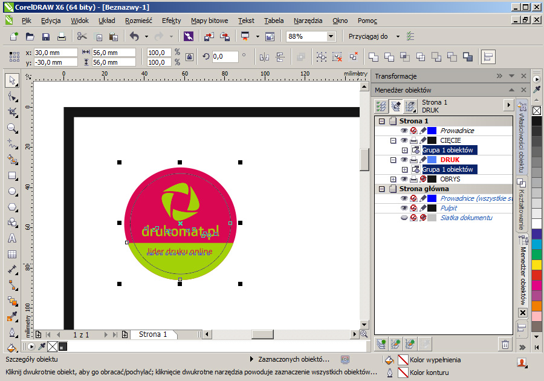Expand the Grupa 1 obiektów under DRUK
This screenshot has width=544, height=381.
pos(404,170)
